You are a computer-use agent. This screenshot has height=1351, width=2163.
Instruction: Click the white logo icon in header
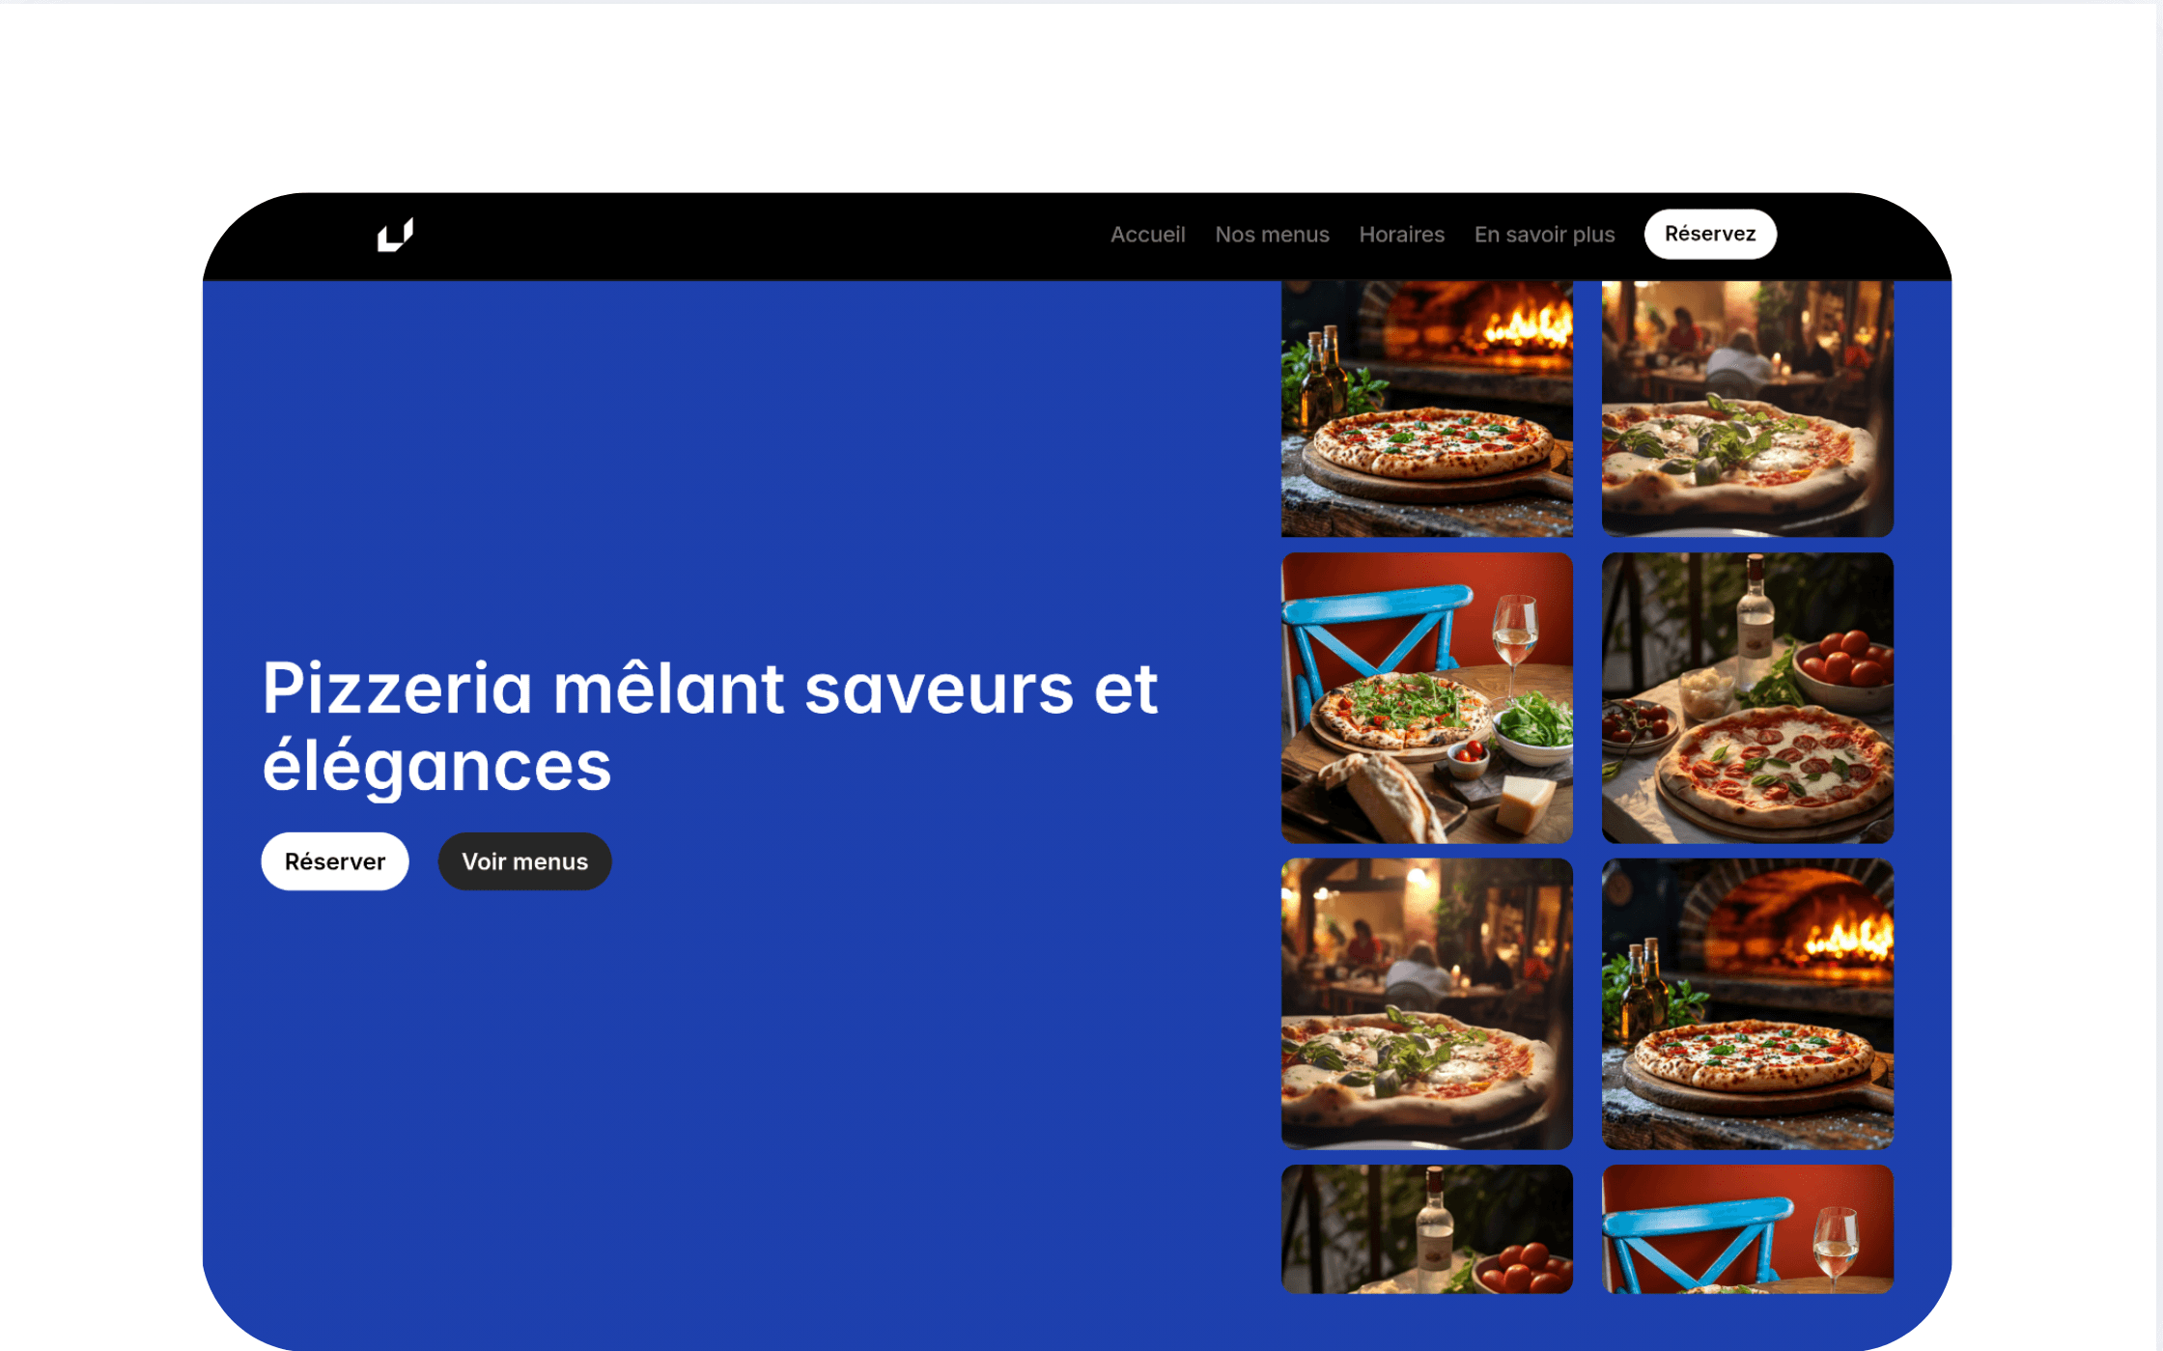click(395, 235)
